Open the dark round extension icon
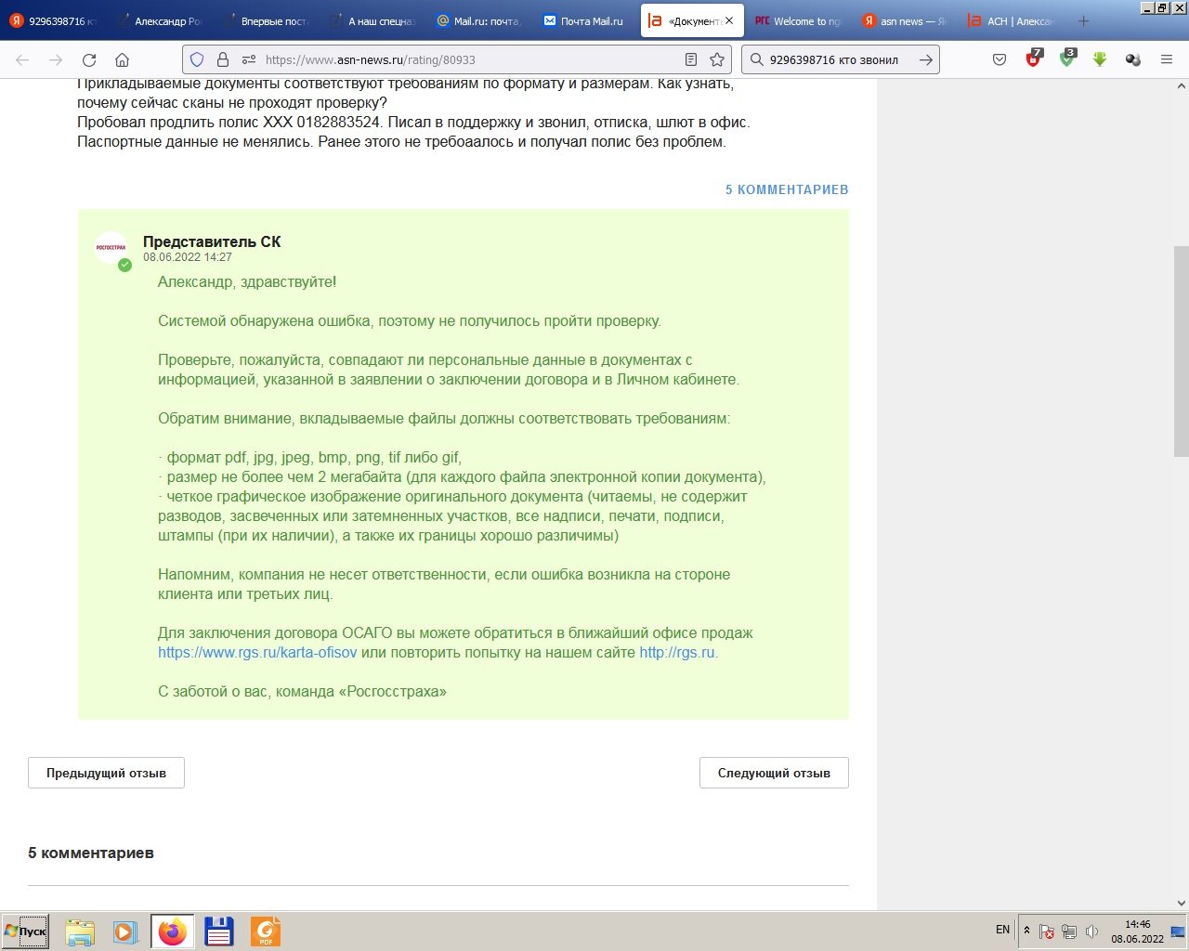This screenshot has width=1189, height=951. (x=1133, y=59)
